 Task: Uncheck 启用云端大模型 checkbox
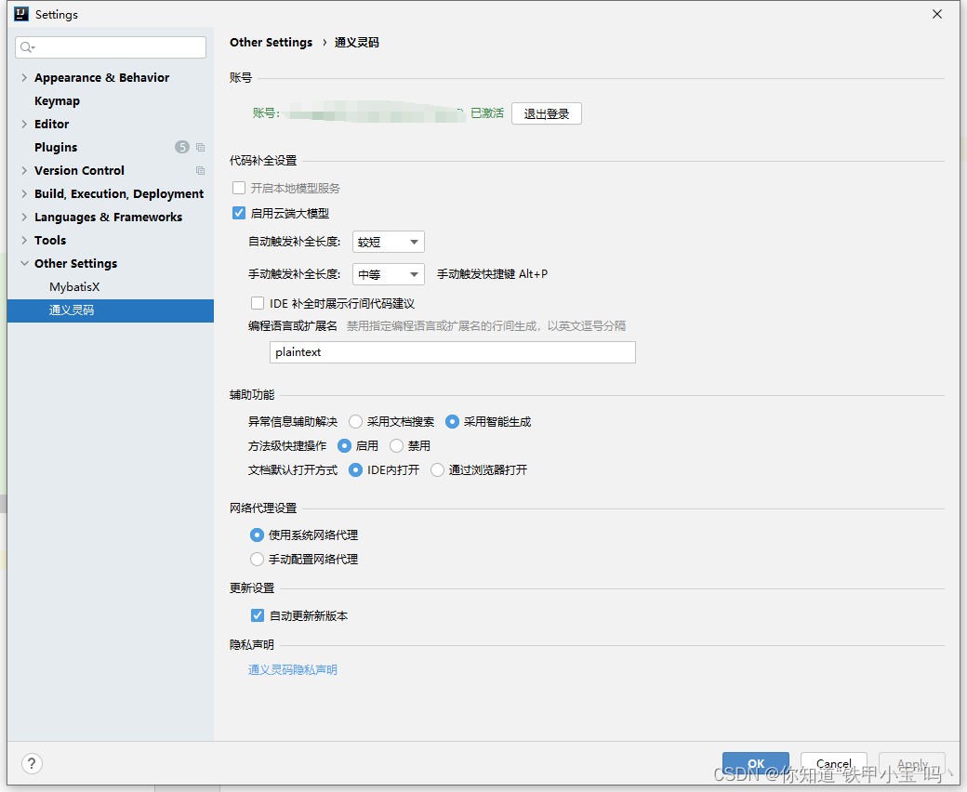(x=239, y=213)
